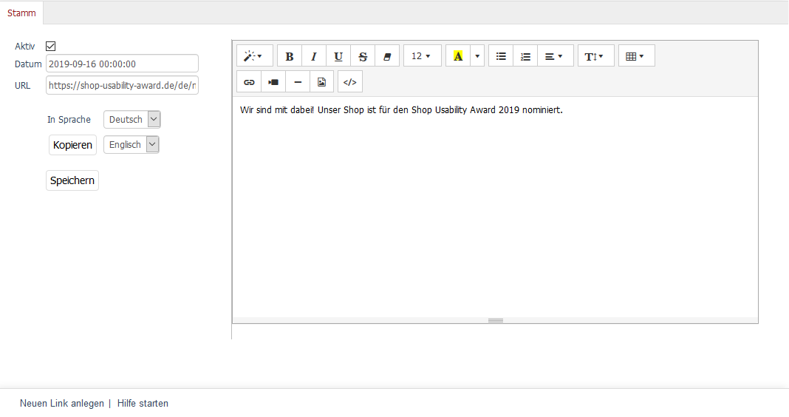This screenshot has height=417, width=789.
Task: Open the font size 12 dropdown
Action: [x=422, y=56]
